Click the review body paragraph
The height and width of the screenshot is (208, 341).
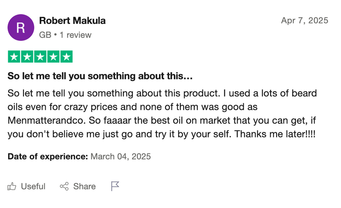tap(162, 114)
